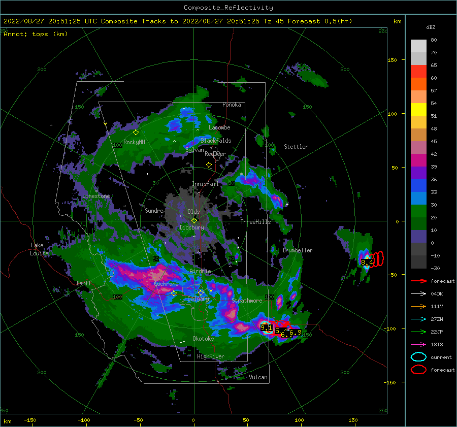This screenshot has width=457, height=427.
Task: Click the bright green swatch in dBZ scale
Action: point(418,211)
